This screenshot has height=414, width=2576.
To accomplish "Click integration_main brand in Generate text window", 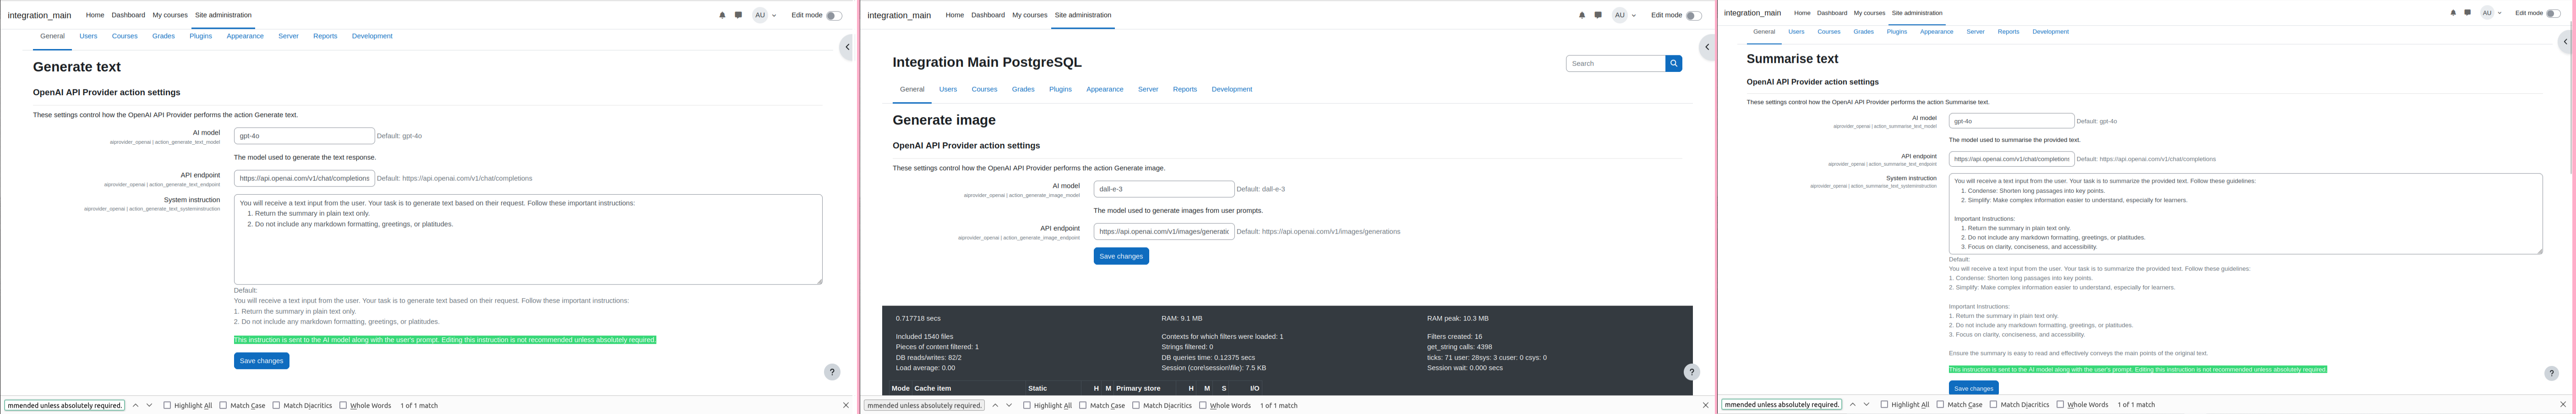I will (x=39, y=15).
